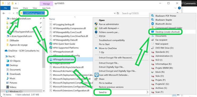Select HPIA Quick Start Guide file
Screen dimensions: 197x97
click(x=64, y=44)
